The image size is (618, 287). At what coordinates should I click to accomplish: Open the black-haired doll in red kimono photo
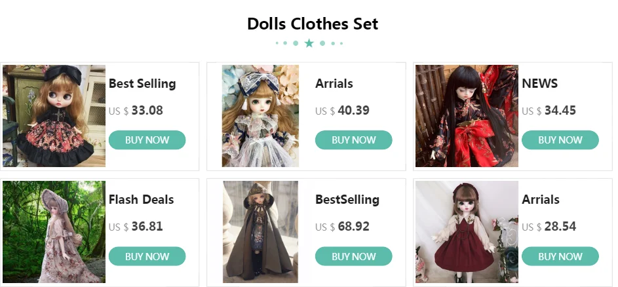coord(467,116)
